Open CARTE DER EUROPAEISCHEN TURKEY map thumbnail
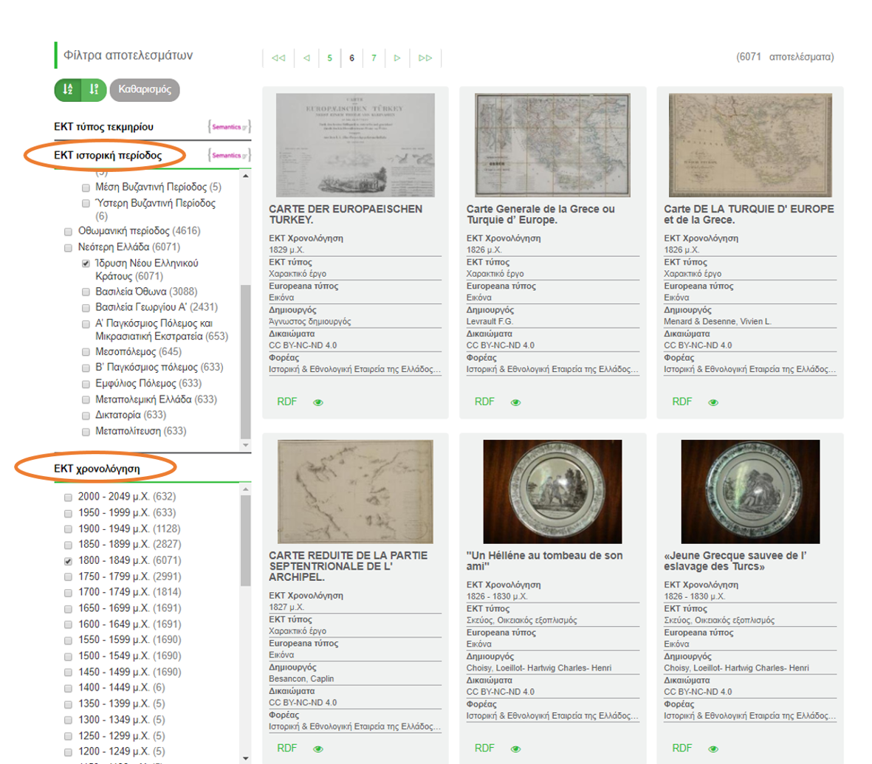 [355, 145]
